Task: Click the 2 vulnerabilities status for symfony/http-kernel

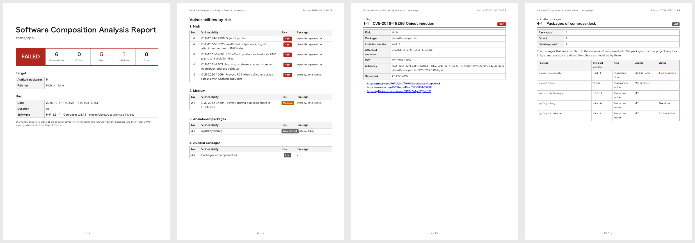Action: click(667, 113)
